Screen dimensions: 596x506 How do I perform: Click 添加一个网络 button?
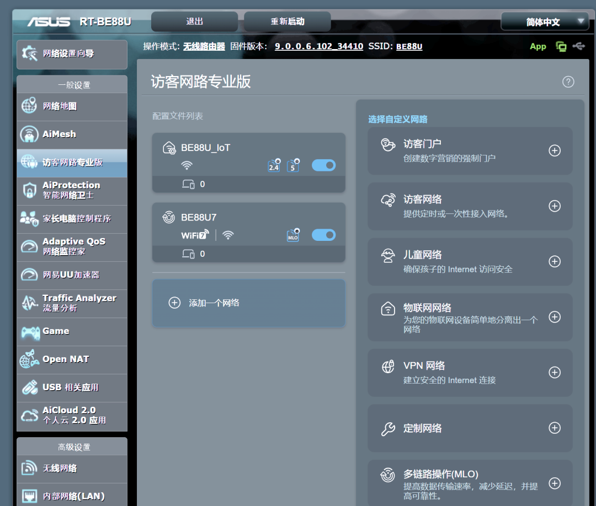click(x=248, y=303)
